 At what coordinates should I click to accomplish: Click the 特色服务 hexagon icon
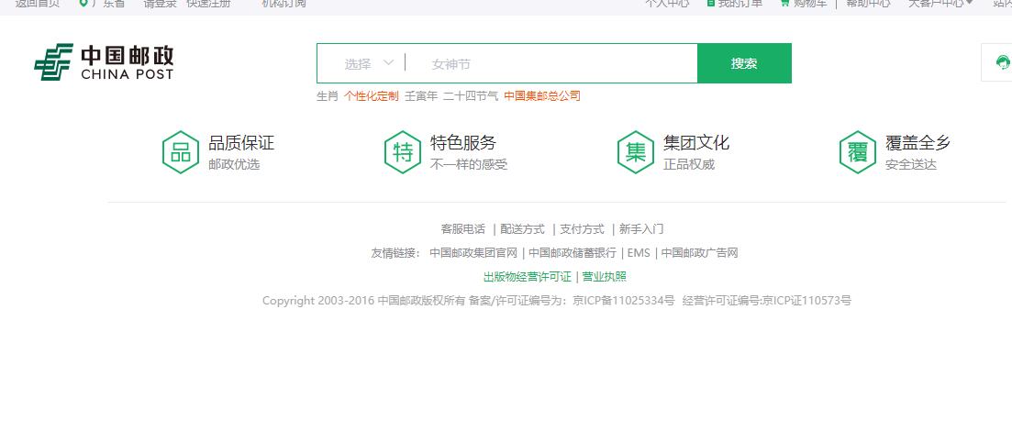[403, 152]
